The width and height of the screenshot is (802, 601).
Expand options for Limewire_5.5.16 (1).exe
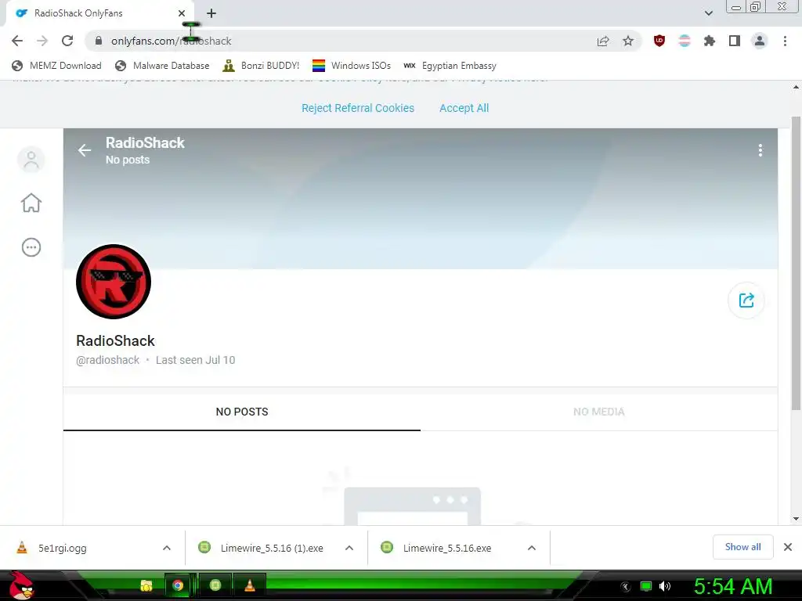[349, 548]
